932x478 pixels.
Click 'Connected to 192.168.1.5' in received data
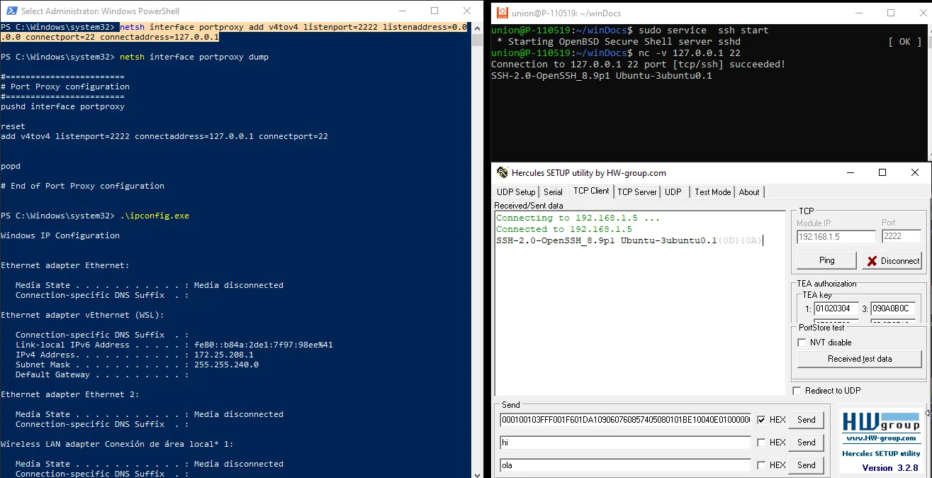(x=564, y=229)
